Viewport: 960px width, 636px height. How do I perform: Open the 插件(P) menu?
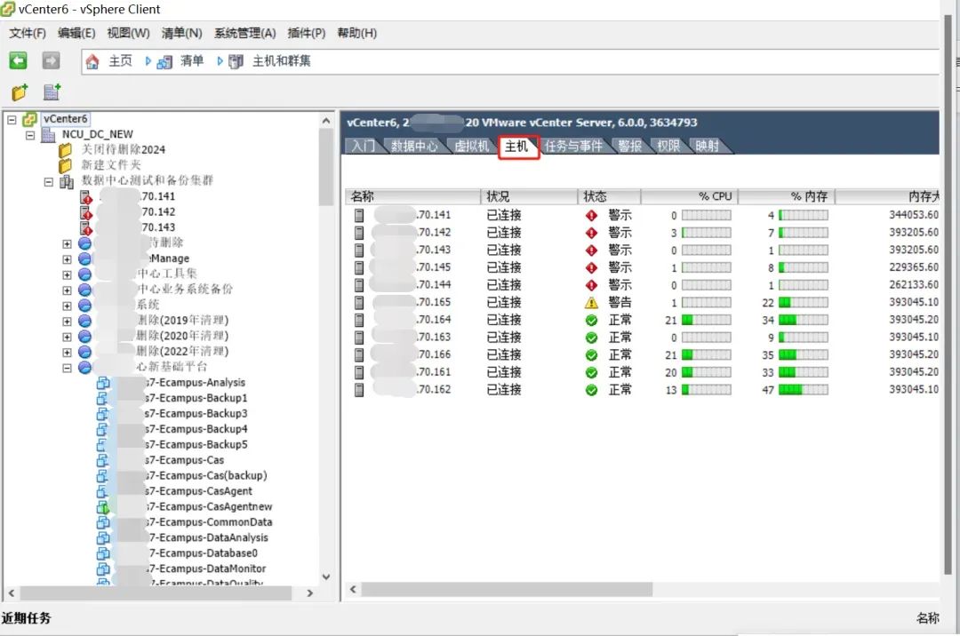(307, 33)
